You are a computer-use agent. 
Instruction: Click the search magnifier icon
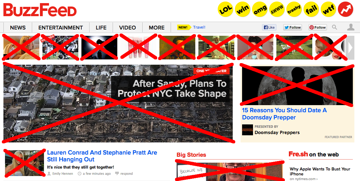334,27
